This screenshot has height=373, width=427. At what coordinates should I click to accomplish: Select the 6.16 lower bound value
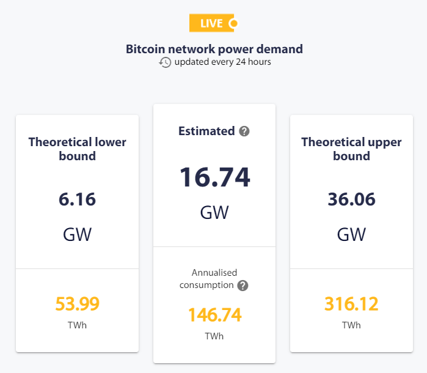(78, 199)
